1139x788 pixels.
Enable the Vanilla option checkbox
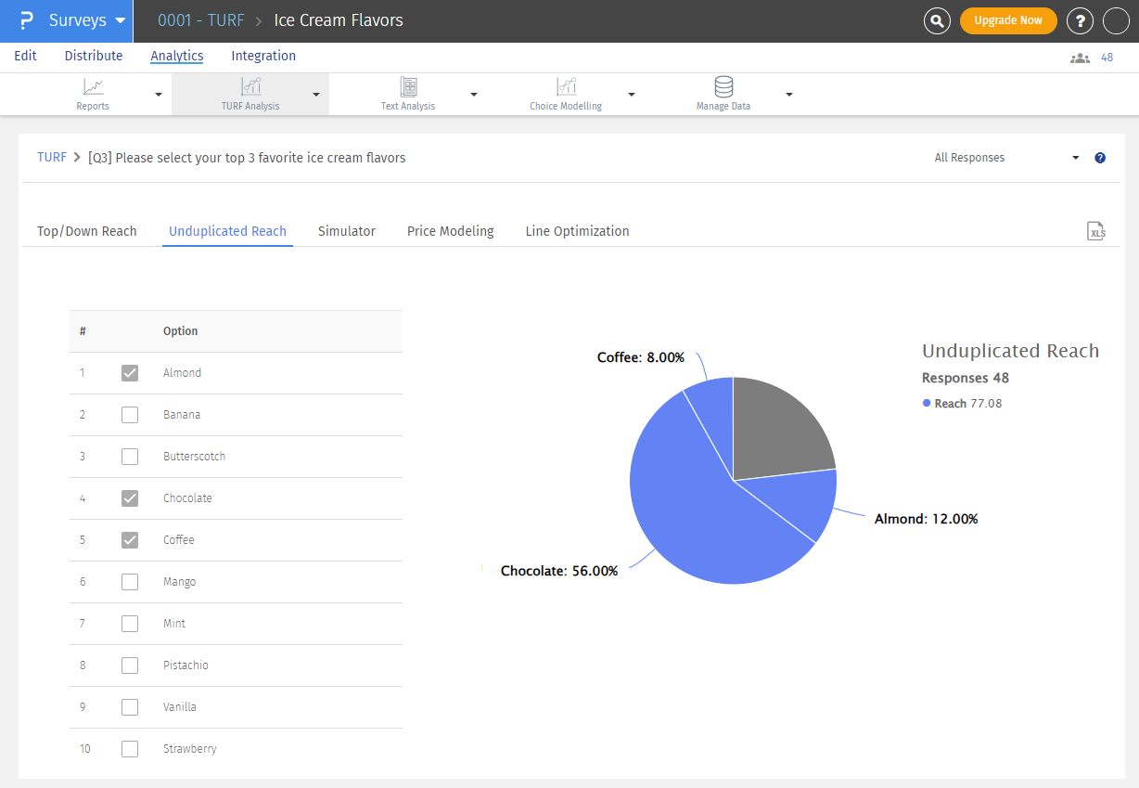pyautogui.click(x=130, y=707)
